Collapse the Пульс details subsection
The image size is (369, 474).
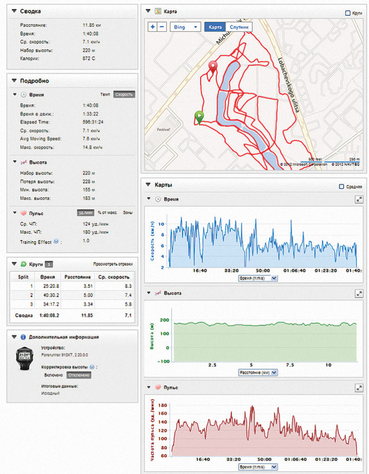point(15,213)
